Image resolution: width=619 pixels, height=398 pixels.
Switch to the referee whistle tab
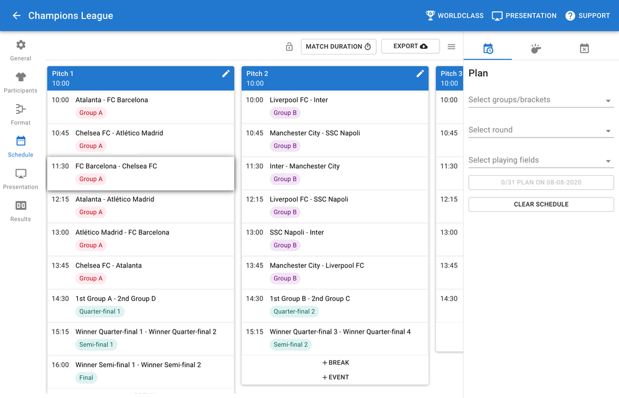click(535, 48)
